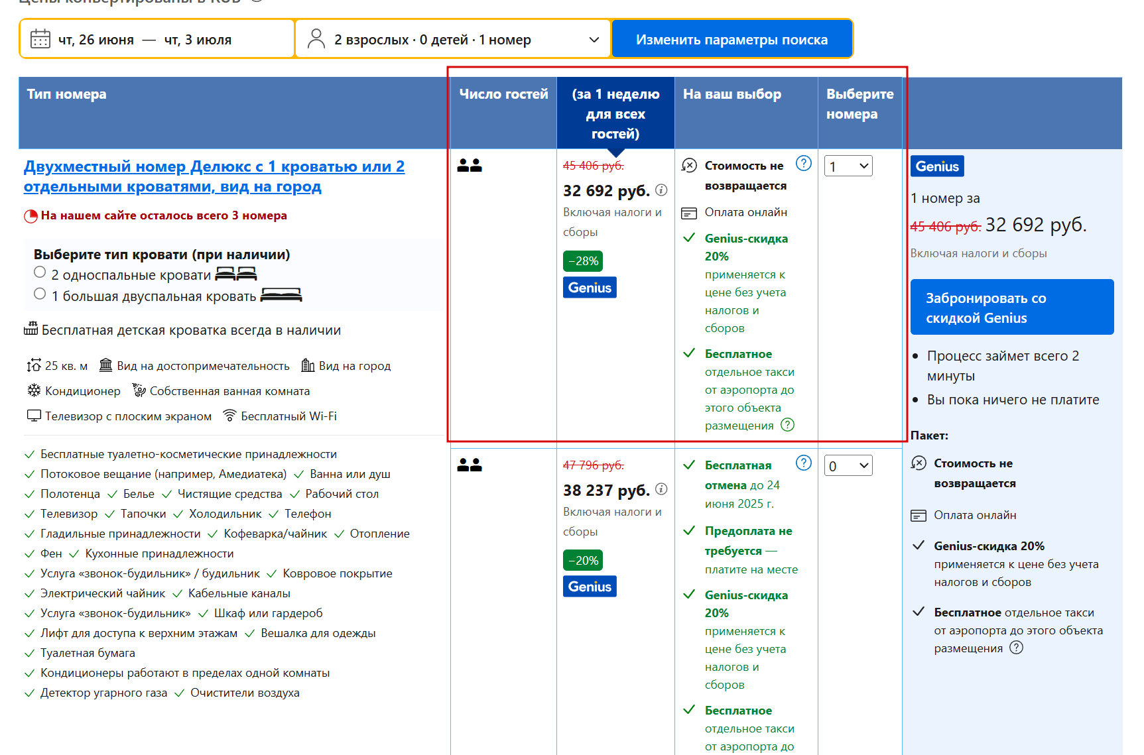This screenshot has height=755, width=1144.
Task: Open the 'Двухместный номер Делюкс' room link
Action: tap(214, 176)
